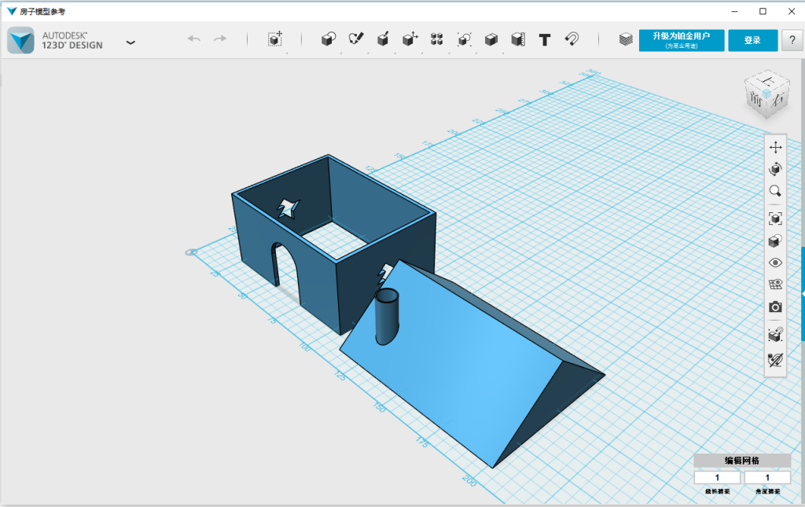Image resolution: width=805 pixels, height=507 pixels.
Task: Open the Materials layers icon
Action: click(x=626, y=39)
